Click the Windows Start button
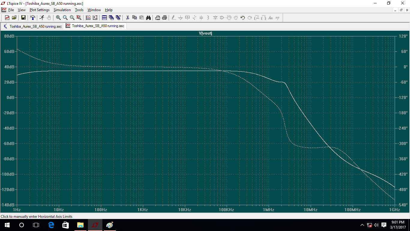 [x=7, y=225]
